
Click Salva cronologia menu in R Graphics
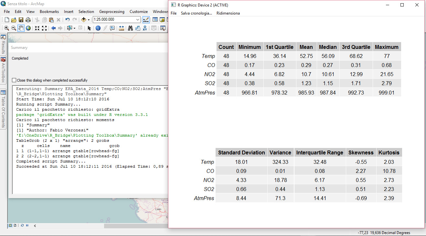[x=197, y=13]
